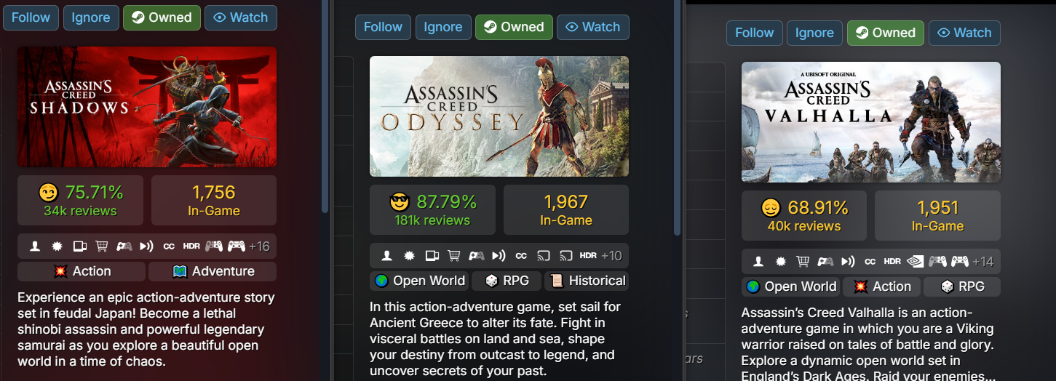The width and height of the screenshot is (1056, 381).
Task: Click remote play devices icon on Odyssey card
Action: click(x=432, y=256)
